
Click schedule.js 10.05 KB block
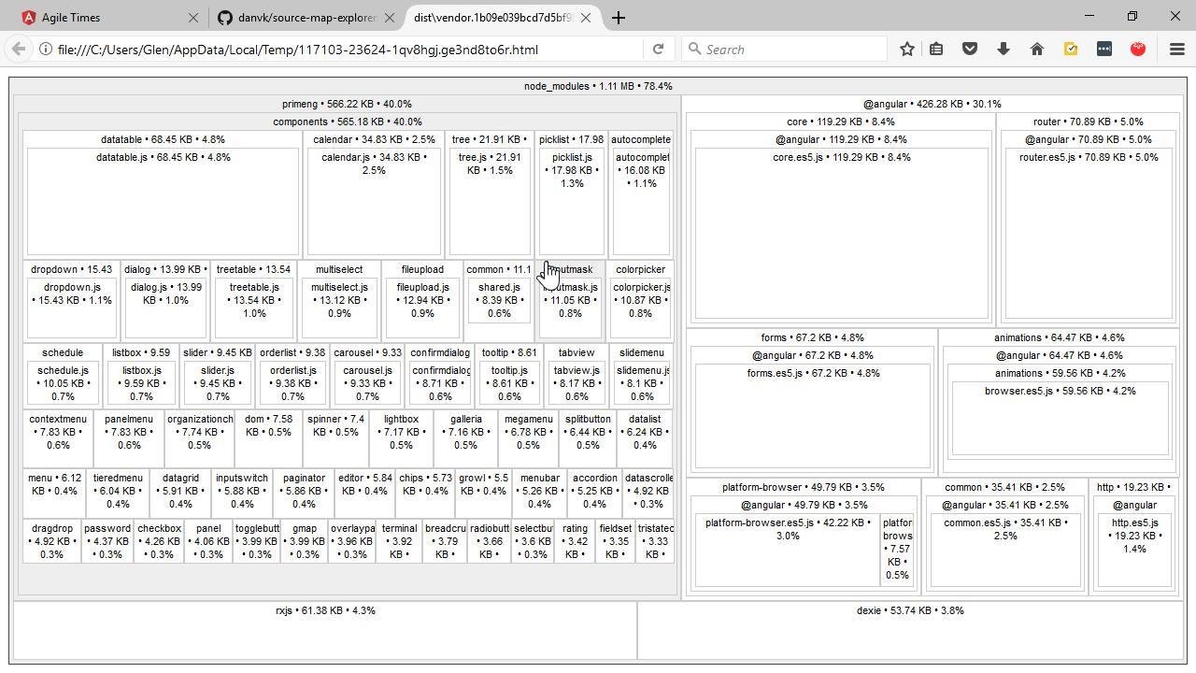(63, 383)
